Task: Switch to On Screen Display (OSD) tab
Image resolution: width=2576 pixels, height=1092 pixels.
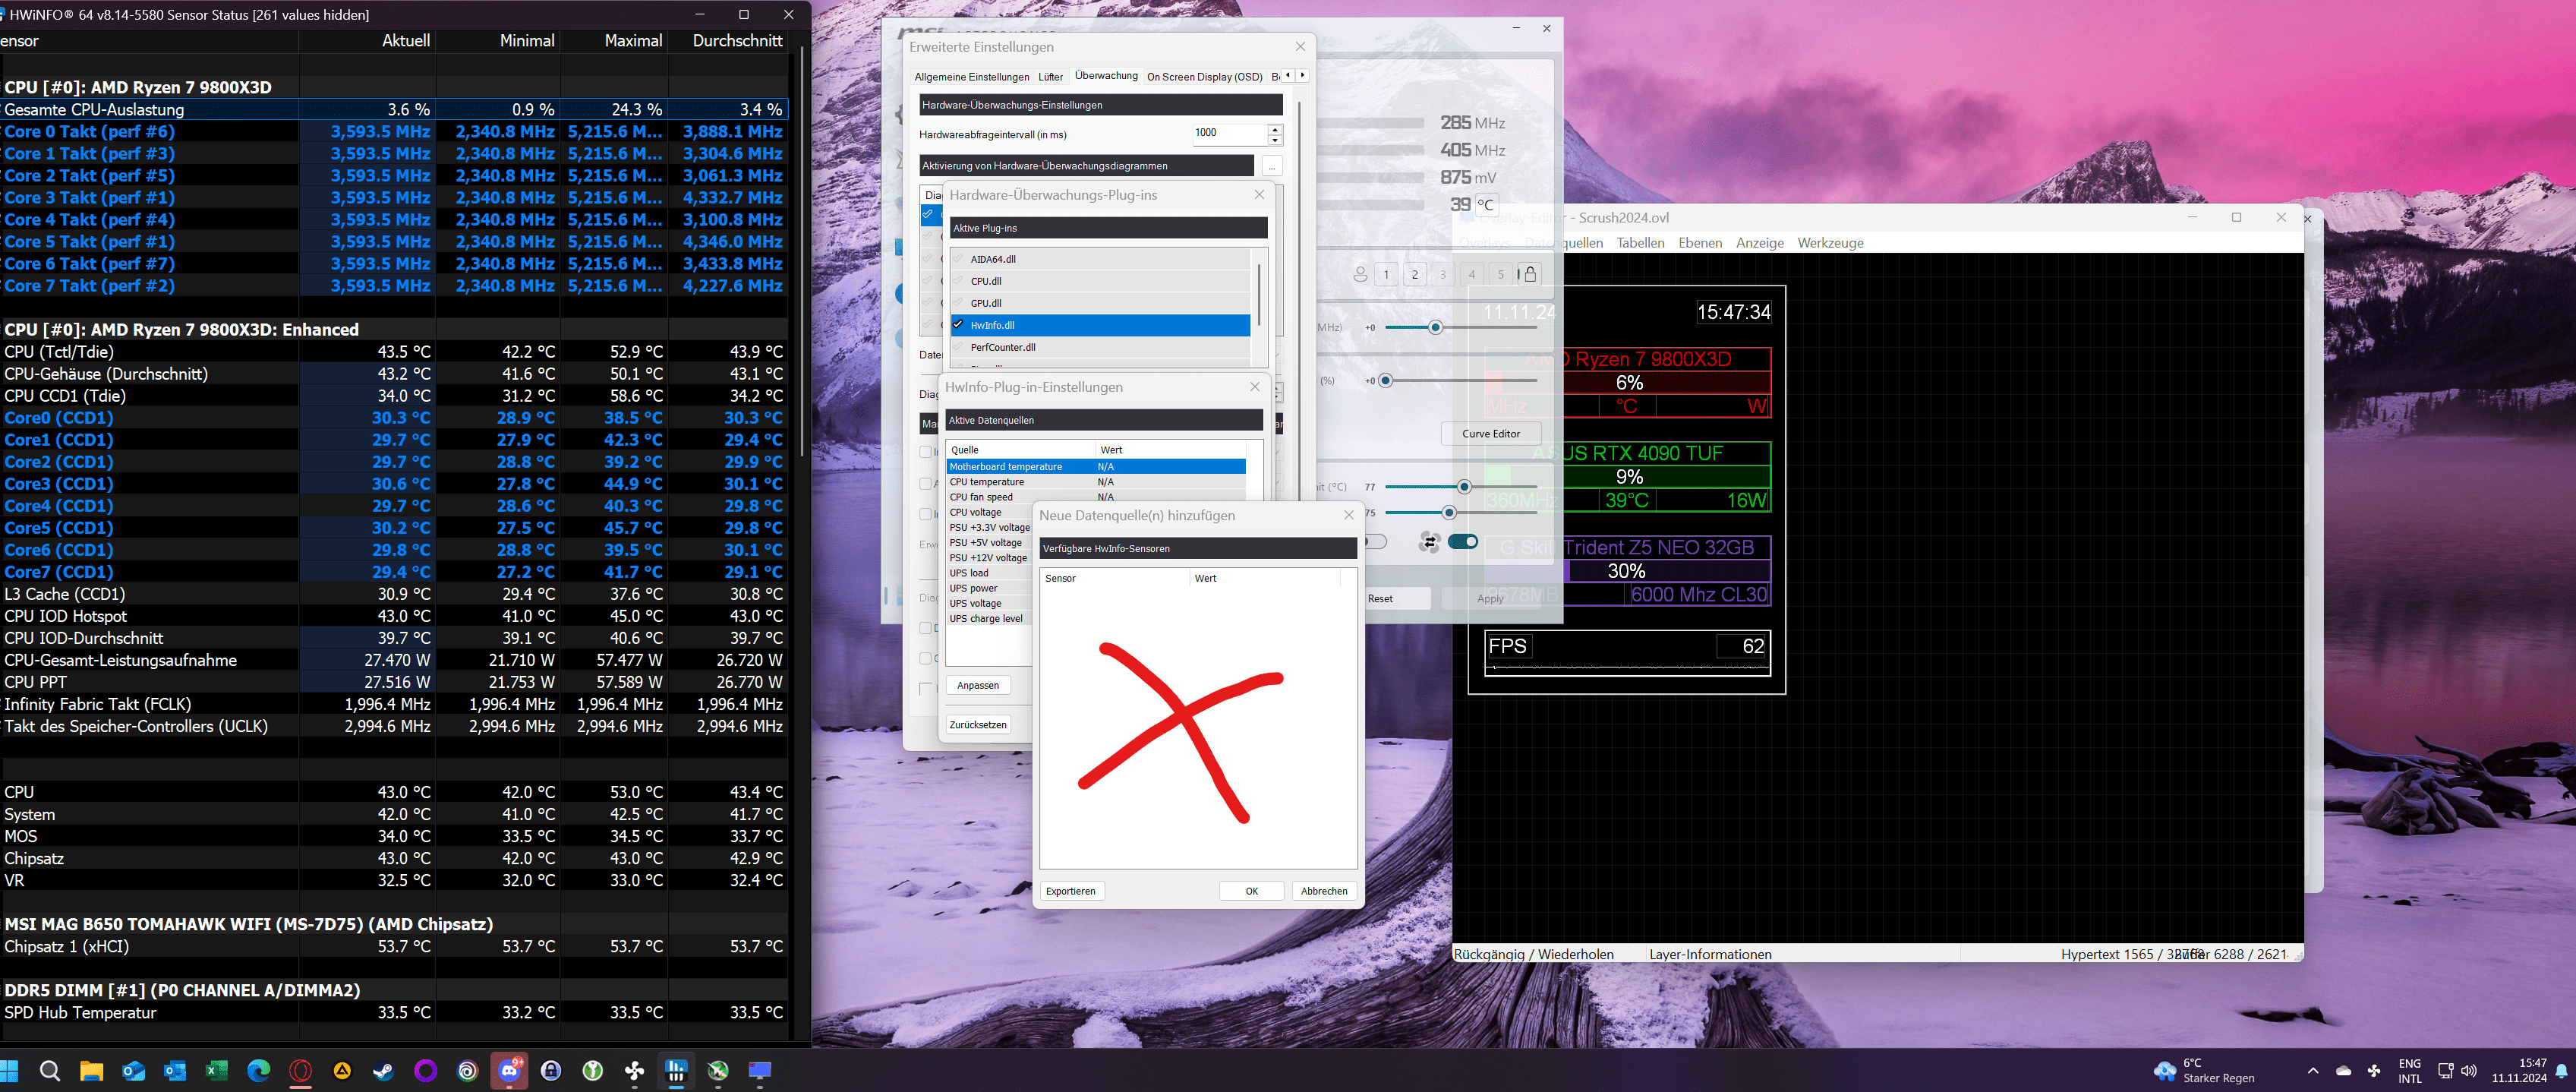Action: coord(1204,77)
